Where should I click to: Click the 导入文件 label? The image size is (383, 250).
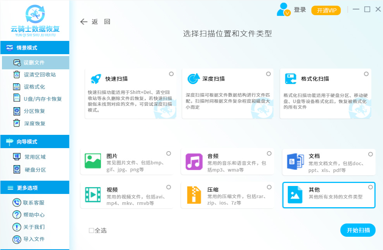pos(34,239)
